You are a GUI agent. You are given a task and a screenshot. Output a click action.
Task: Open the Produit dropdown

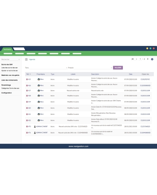click(93, 68)
